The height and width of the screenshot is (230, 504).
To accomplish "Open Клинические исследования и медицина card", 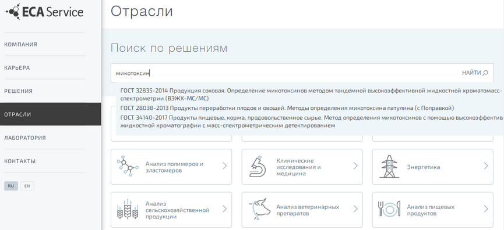I will point(302,167).
